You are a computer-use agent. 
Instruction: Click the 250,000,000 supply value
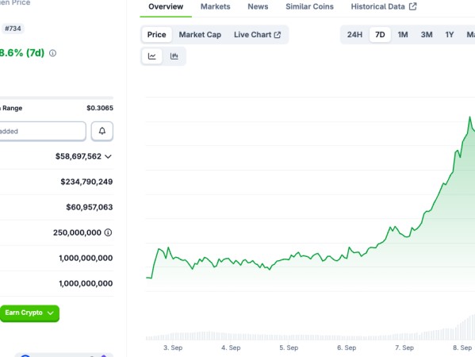click(77, 232)
